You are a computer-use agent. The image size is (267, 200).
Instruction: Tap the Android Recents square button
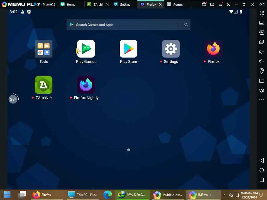(262, 180)
